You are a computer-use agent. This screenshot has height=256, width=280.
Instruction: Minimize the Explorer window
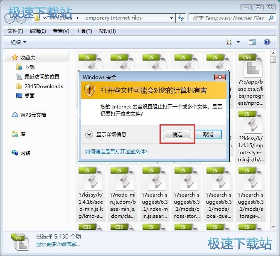[246, 7]
